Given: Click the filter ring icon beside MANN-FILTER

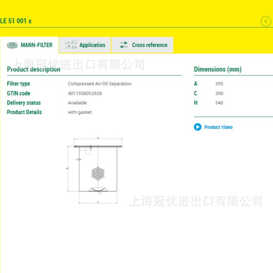Looking at the screenshot, I should pyautogui.click(x=12, y=45).
